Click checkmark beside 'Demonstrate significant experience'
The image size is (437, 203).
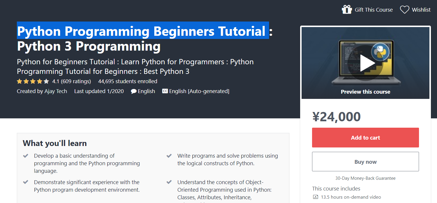[26, 182]
